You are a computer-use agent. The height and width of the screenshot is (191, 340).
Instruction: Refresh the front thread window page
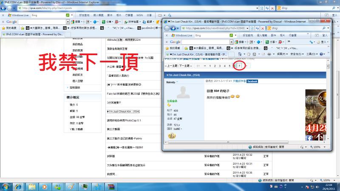[x=257, y=28]
